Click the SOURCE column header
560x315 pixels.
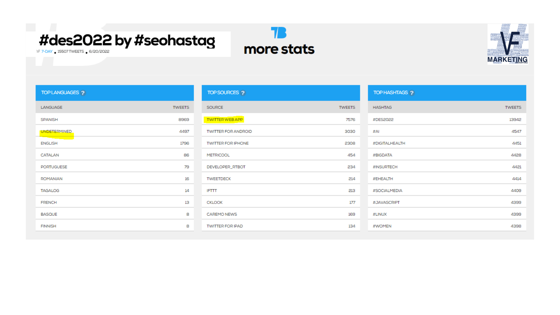(215, 107)
